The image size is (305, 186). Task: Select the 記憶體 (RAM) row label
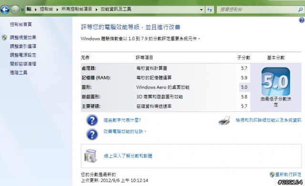click(96, 78)
